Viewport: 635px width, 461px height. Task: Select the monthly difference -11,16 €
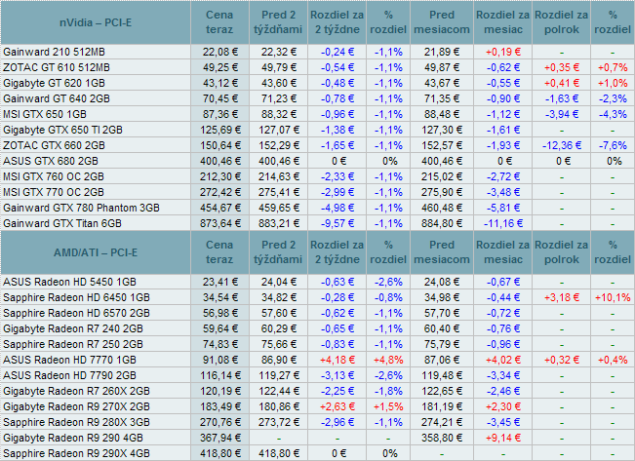pyautogui.click(x=503, y=223)
